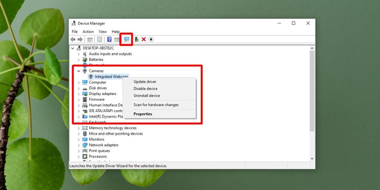The width and height of the screenshot is (380, 190).
Task: Select the Integrated Webcam label
Action: coord(111,76)
